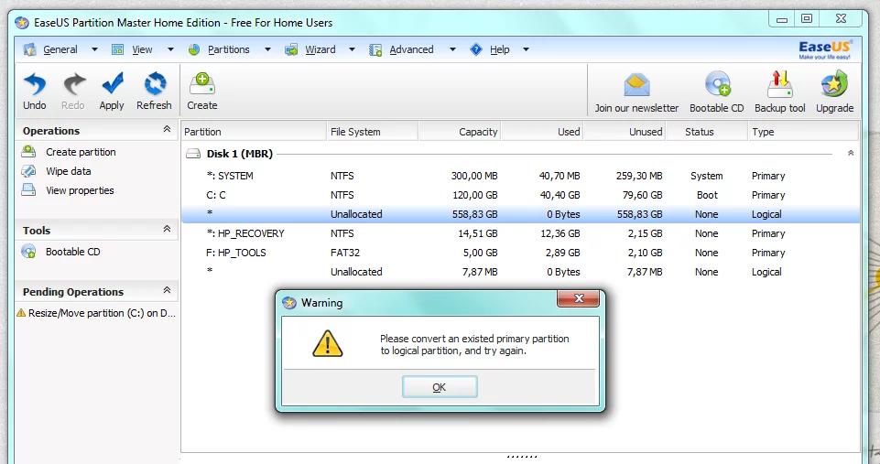Select the 7,87 MB Unallocated row
This screenshot has width=880, height=464.
520,272
